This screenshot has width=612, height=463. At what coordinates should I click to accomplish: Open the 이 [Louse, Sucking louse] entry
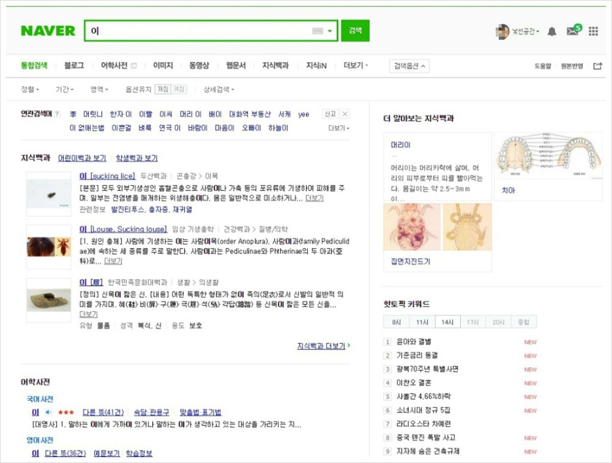coord(123,229)
